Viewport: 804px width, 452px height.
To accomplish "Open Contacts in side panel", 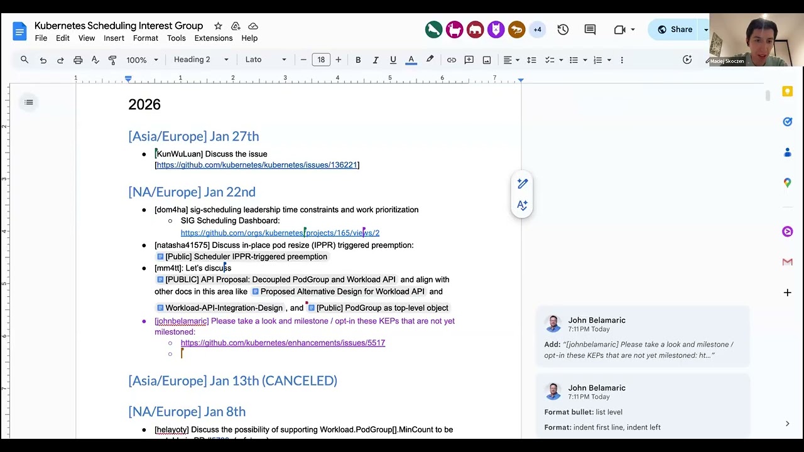I will [787, 152].
